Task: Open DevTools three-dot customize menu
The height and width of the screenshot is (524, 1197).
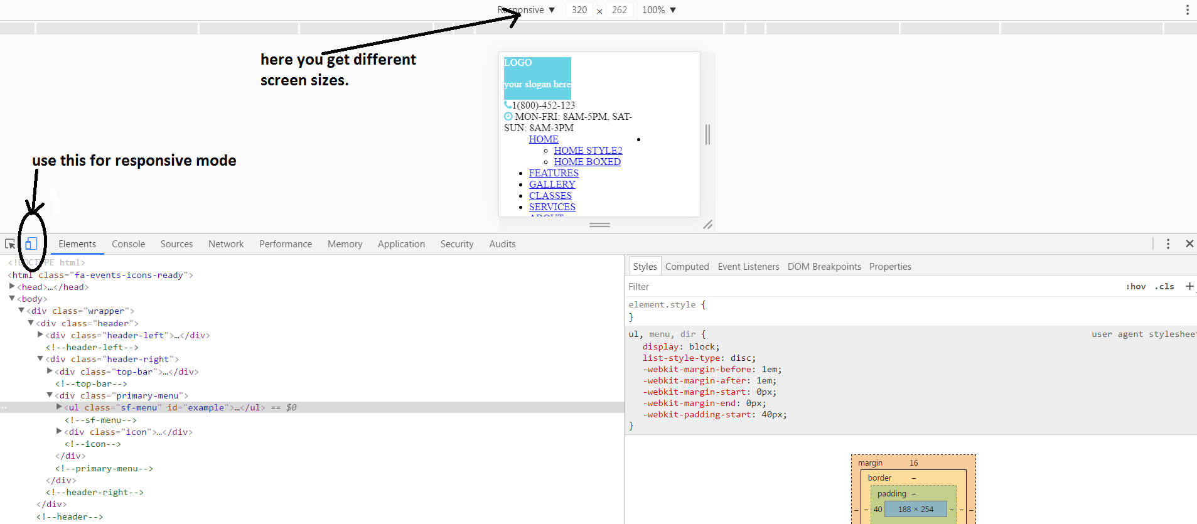Action: [1167, 244]
